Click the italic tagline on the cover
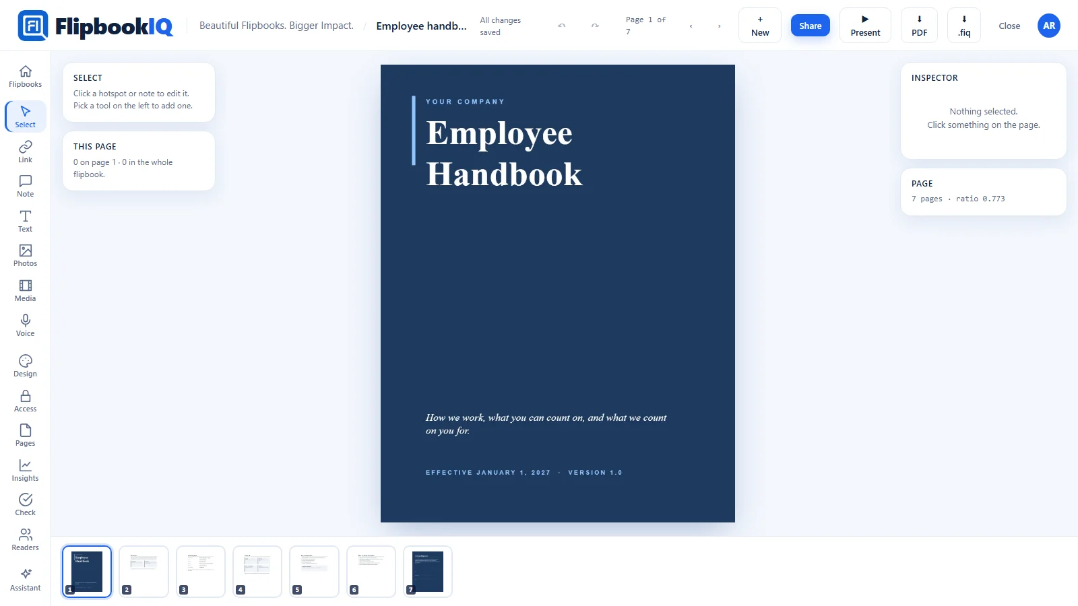The width and height of the screenshot is (1078, 606). [x=546, y=424]
